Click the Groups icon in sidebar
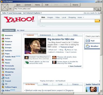This screenshot has height=95, width=103. (3, 47)
